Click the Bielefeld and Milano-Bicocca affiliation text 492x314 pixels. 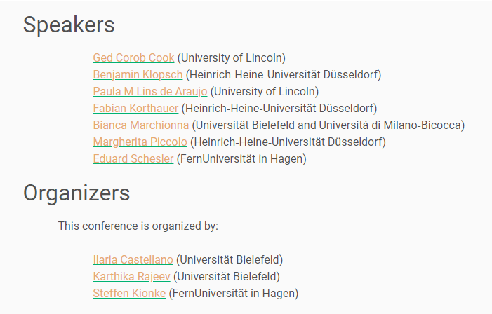click(328, 125)
